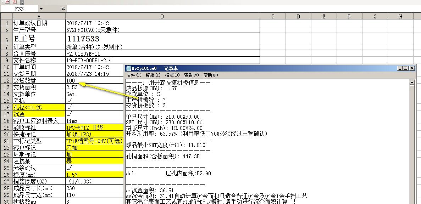This screenshot has height=204, width=421.
Task: Click cell FP+E档案号+94V(可选)
Action: [94, 141]
